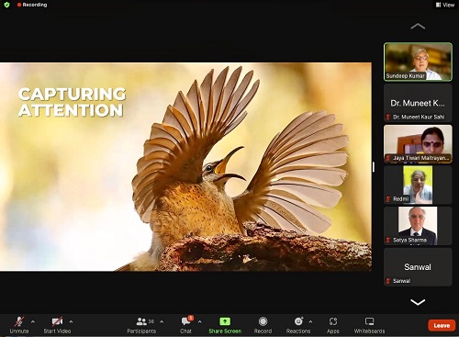Select Redmi participant video thumbnail

tap(418, 185)
